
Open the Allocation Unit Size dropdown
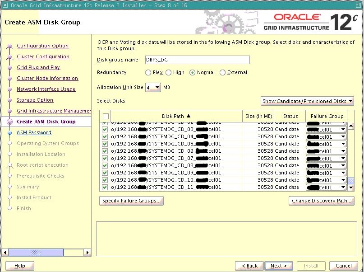pos(153,87)
